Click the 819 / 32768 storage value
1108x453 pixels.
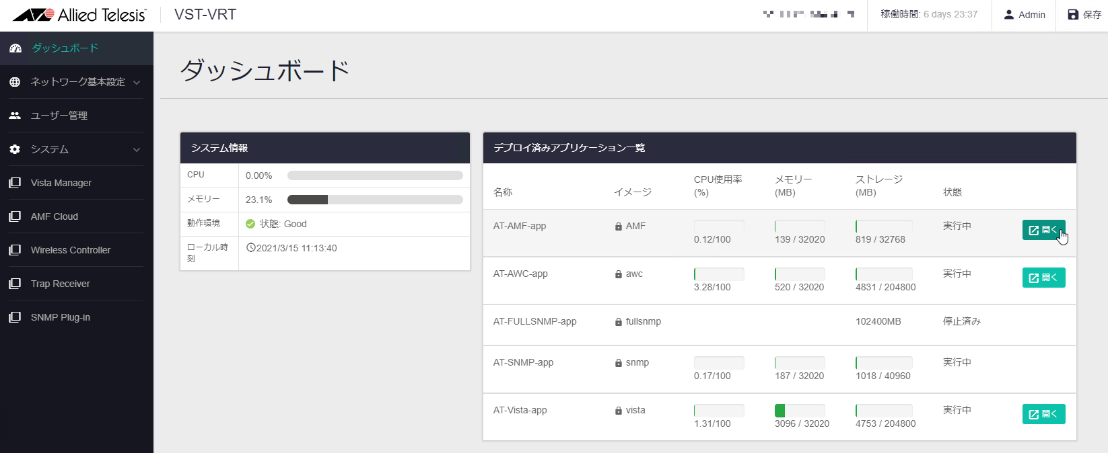point(880,239)
